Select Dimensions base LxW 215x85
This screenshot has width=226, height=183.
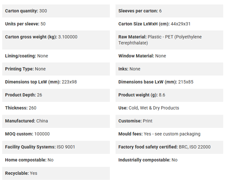[x=169, y=82]
